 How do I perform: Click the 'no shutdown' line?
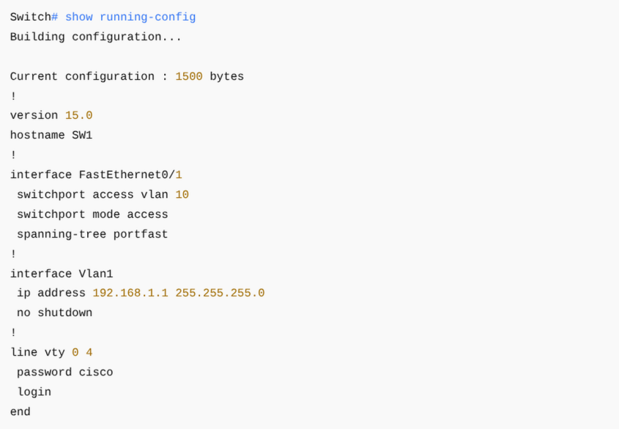click(x=54, y=313)
